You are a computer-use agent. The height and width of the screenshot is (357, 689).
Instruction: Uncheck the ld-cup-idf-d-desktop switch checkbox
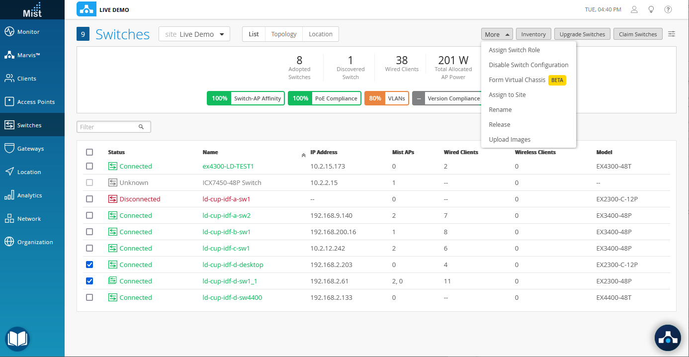89,265
